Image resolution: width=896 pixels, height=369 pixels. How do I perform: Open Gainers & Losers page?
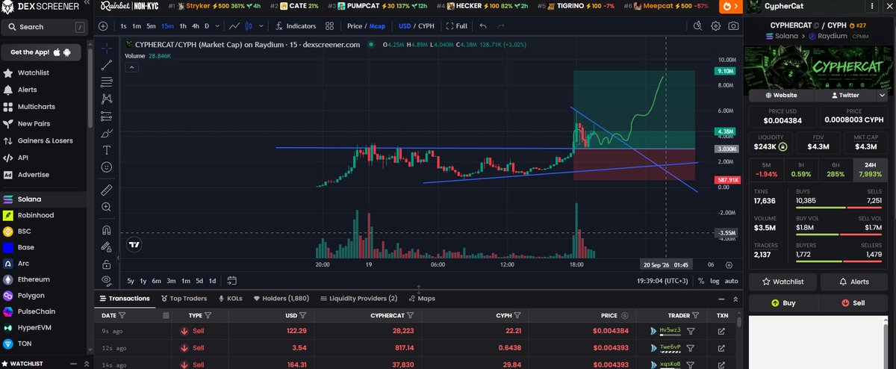(45, 140)
